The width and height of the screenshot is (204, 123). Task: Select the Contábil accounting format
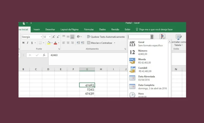click(x=148, y=70)
